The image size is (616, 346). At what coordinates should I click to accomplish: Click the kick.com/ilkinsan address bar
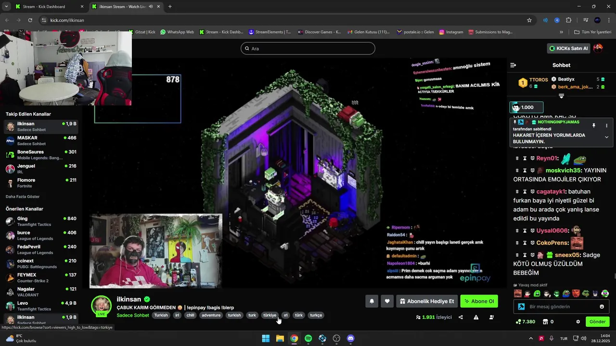pyautogui.click(x=284, y=20)
